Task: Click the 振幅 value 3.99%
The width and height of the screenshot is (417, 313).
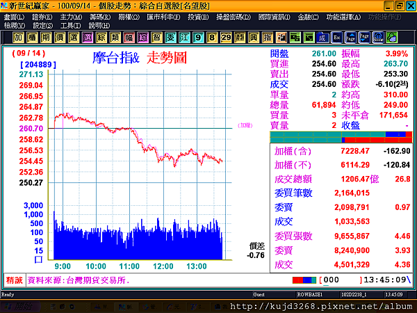Action: click(x=397, y=54)
